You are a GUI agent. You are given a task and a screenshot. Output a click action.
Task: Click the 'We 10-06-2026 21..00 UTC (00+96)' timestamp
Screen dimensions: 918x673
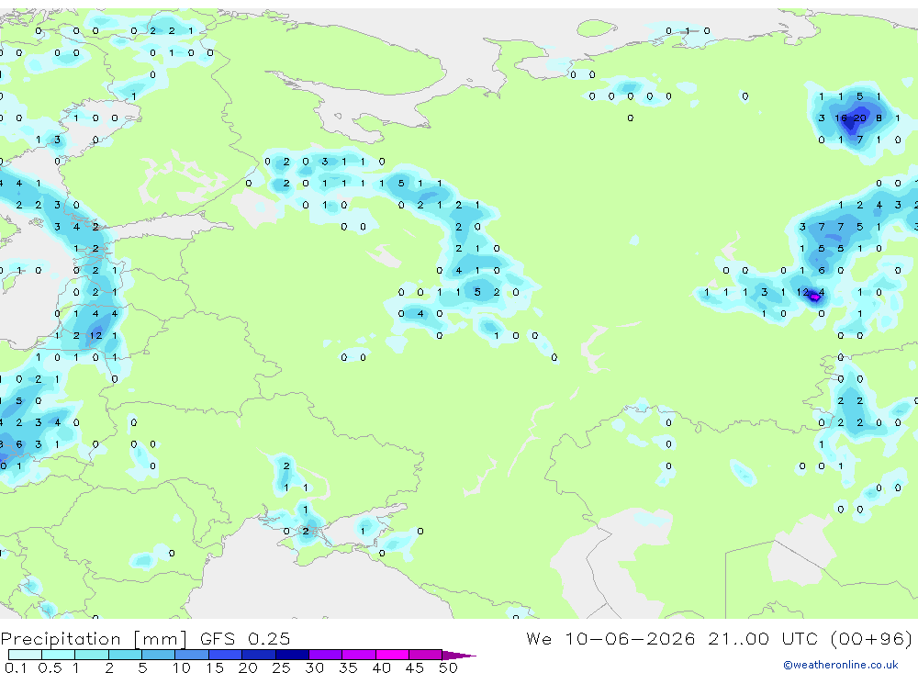pyautogui.click(x=719, y=638)
